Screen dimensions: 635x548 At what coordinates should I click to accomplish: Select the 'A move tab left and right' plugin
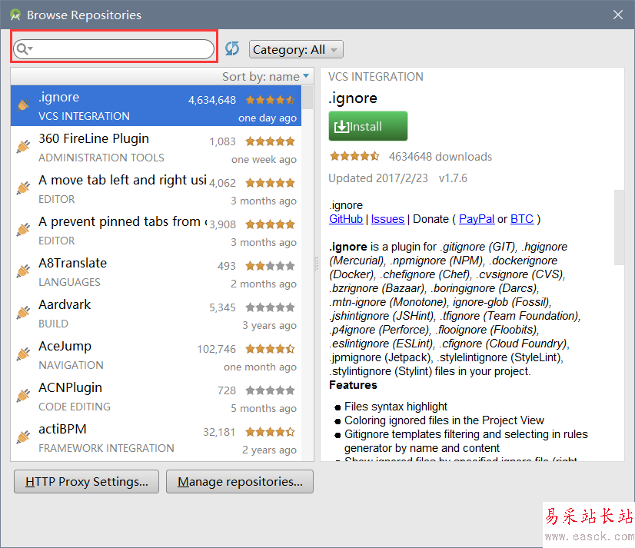pos(156,189)
